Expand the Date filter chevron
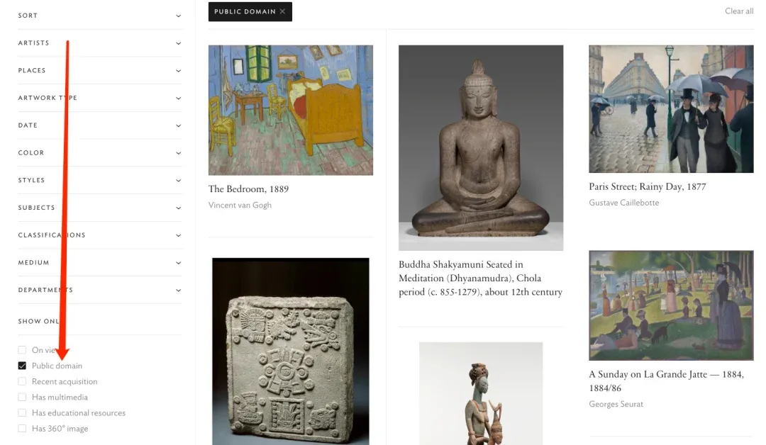Viewport: 766px width, 445px height. (x=178, y=125)
